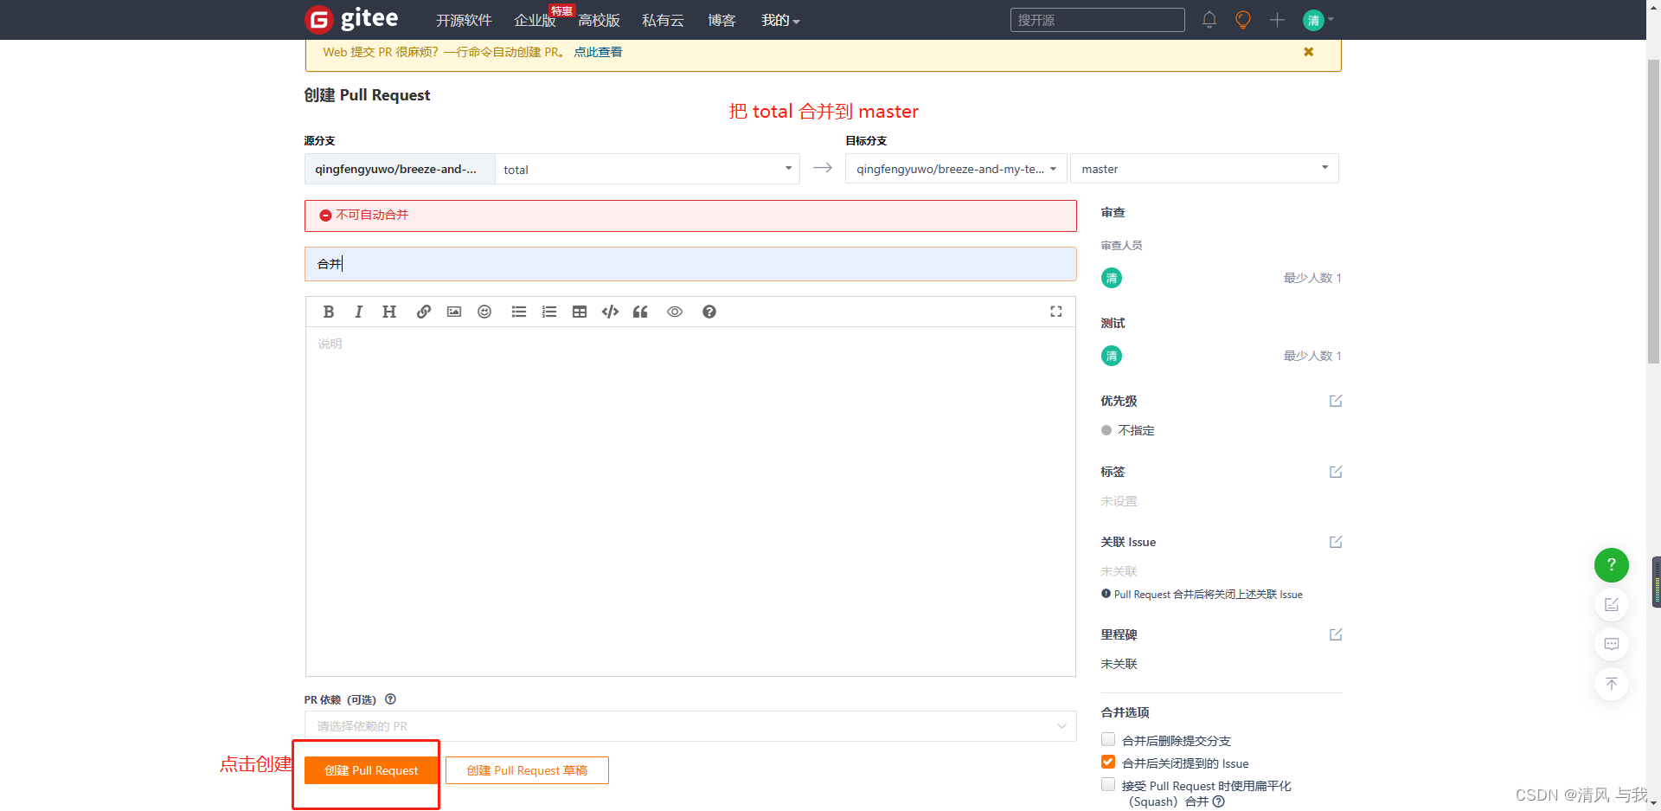Insert blockquote via quote icon
Viewport: 1661px width, 811px height.
[640, 312]
